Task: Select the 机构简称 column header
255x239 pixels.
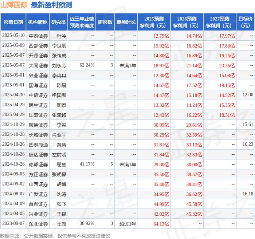Action: point(38,22)
